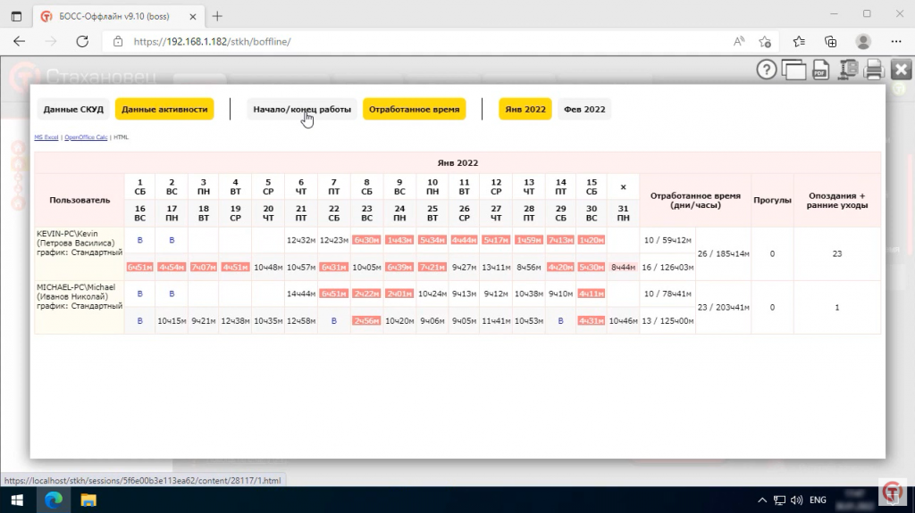Select Отработанное время view
This screenshot has height=513, width=915.
click(415, 109)
